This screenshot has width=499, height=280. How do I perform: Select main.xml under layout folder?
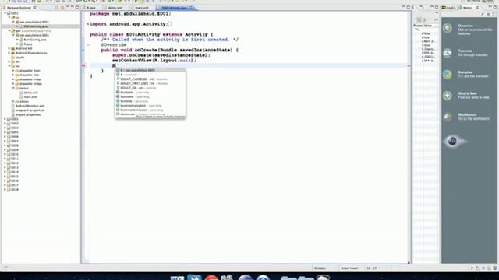point(30,96)
